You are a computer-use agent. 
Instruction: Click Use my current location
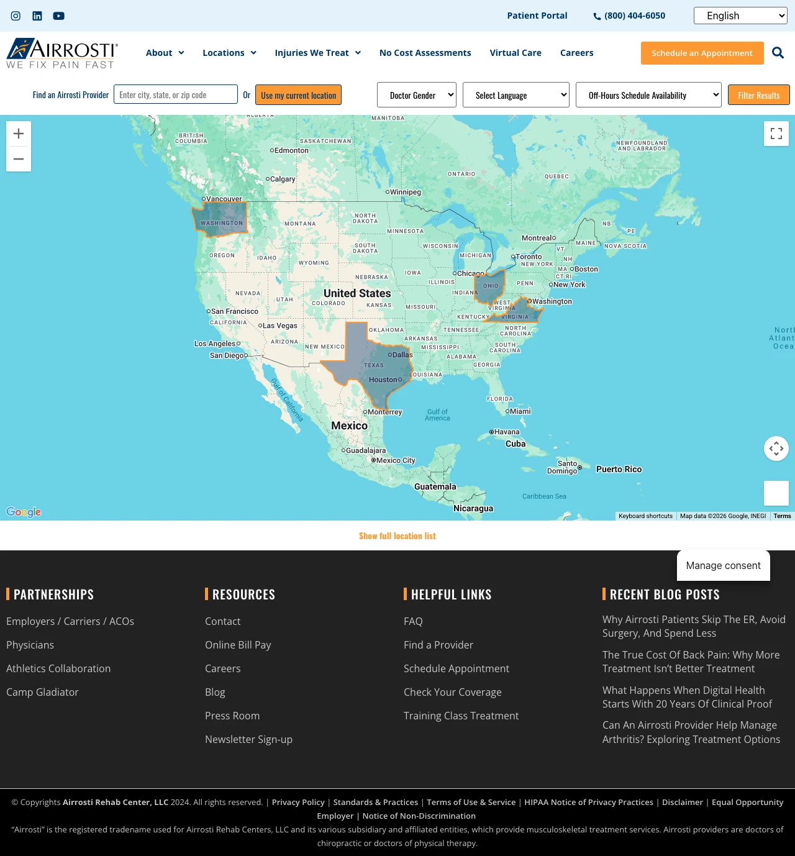299,95
